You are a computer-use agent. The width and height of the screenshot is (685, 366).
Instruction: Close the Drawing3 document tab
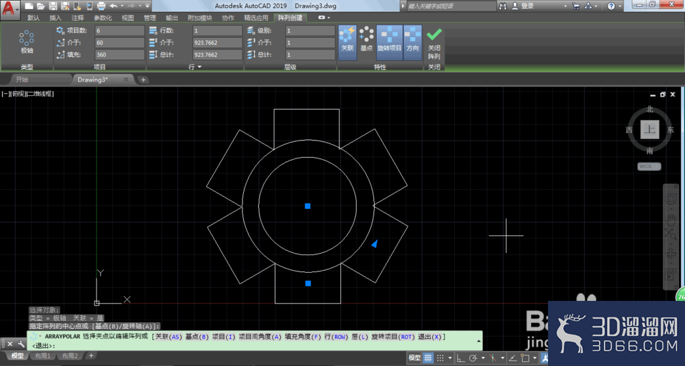126,80
